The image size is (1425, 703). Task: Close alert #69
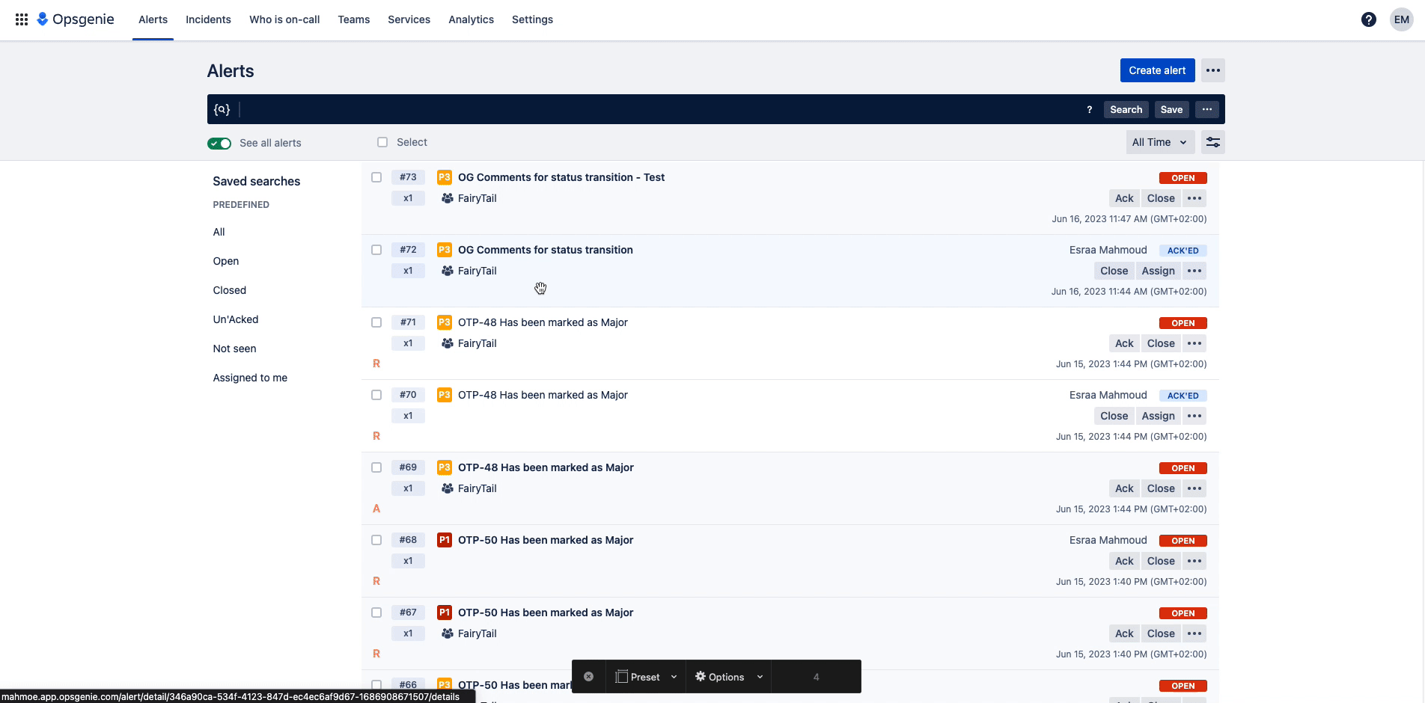(1161, 488)
